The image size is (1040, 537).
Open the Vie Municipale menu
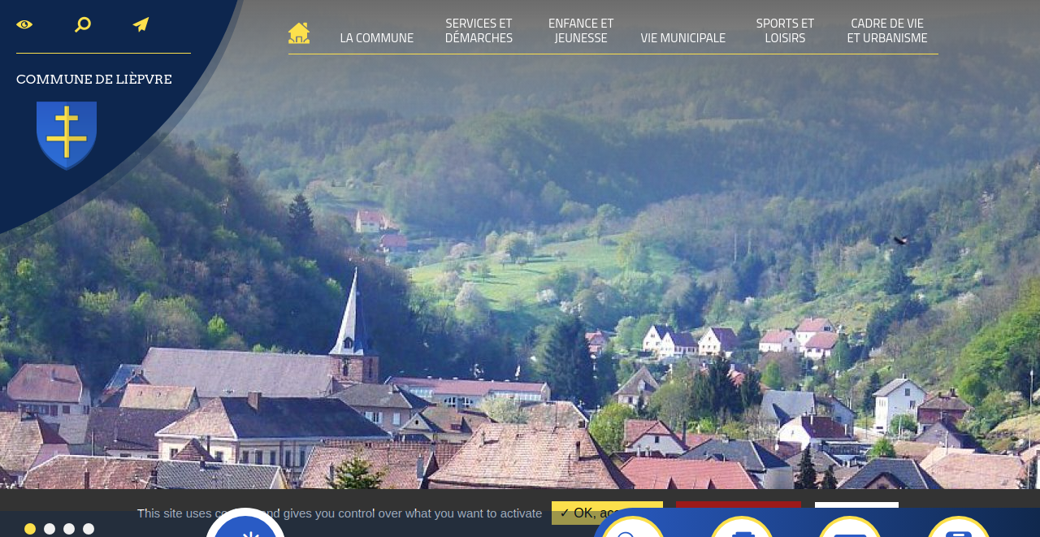click(x=683, y=37)
